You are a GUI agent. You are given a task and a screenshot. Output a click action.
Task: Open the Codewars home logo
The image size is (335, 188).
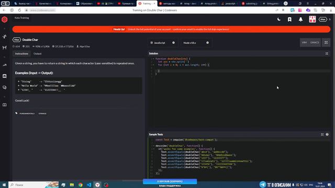pos(5,19)
